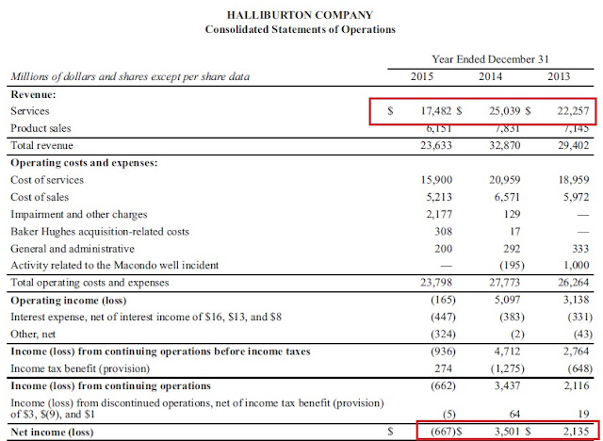Click Macondo 2013 value 1,000
The width and height of the screenshot is (603, 441).
(x=576, y=266)
